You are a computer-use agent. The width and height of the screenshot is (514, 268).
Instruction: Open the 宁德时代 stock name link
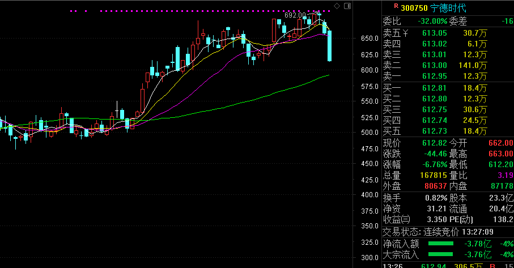coord(448,8)
